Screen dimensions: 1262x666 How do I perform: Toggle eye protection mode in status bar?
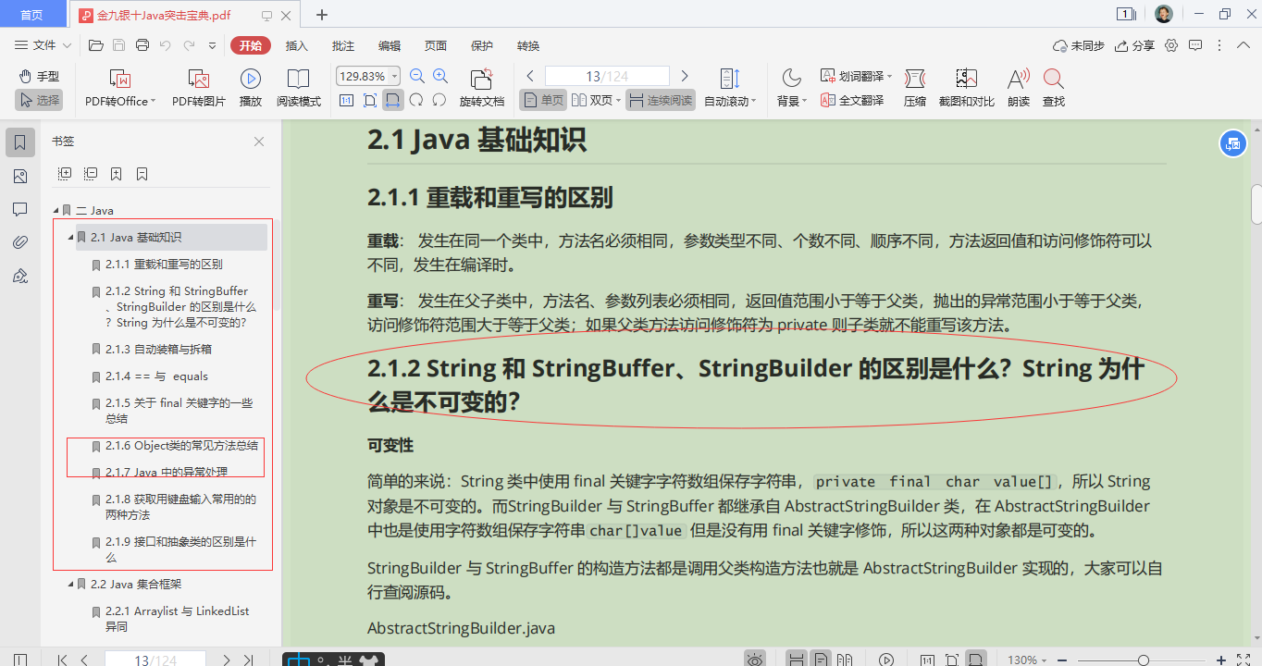(x=756, y=660)
